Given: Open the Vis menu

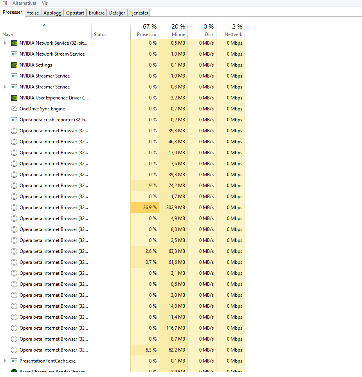Looking at the screenshot, I should coord(45,3).
